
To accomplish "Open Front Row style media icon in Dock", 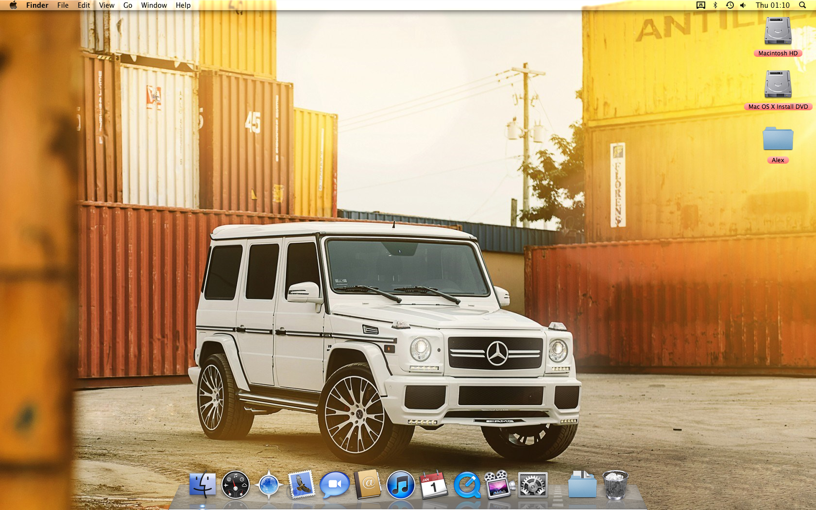I will pos(500,484).
